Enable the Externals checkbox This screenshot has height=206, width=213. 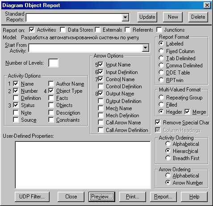(x=98, y=29)
